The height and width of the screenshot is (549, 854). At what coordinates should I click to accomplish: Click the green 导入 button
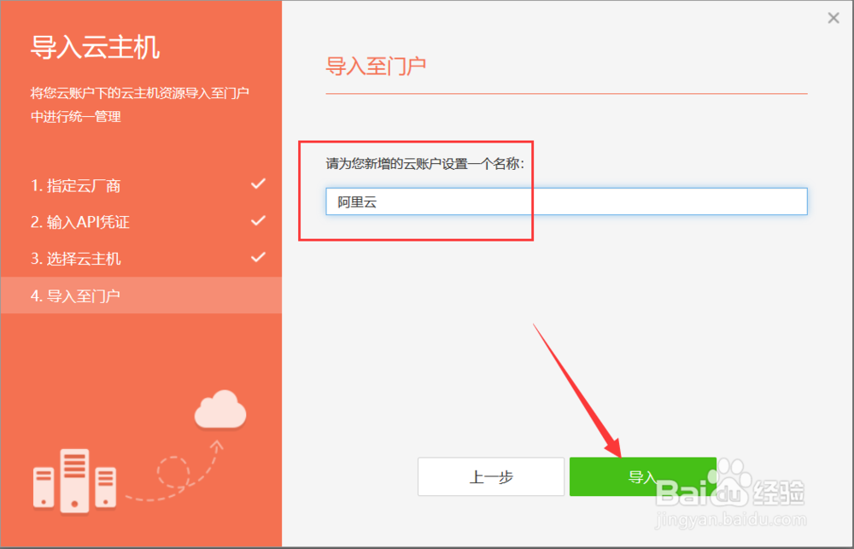(643, 476)
